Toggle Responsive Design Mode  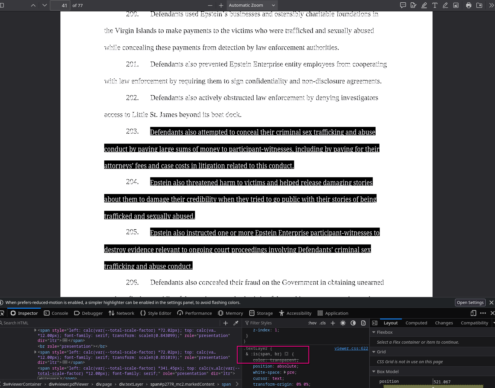[473, 313]
